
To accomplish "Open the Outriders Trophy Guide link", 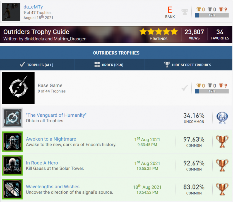I will coord(36,32).
